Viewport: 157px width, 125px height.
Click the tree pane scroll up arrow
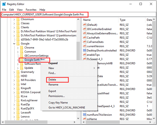(x=78, y=19)
